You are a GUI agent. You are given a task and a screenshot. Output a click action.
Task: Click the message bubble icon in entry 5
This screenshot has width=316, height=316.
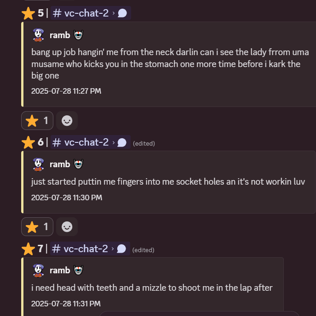(122, 13)
